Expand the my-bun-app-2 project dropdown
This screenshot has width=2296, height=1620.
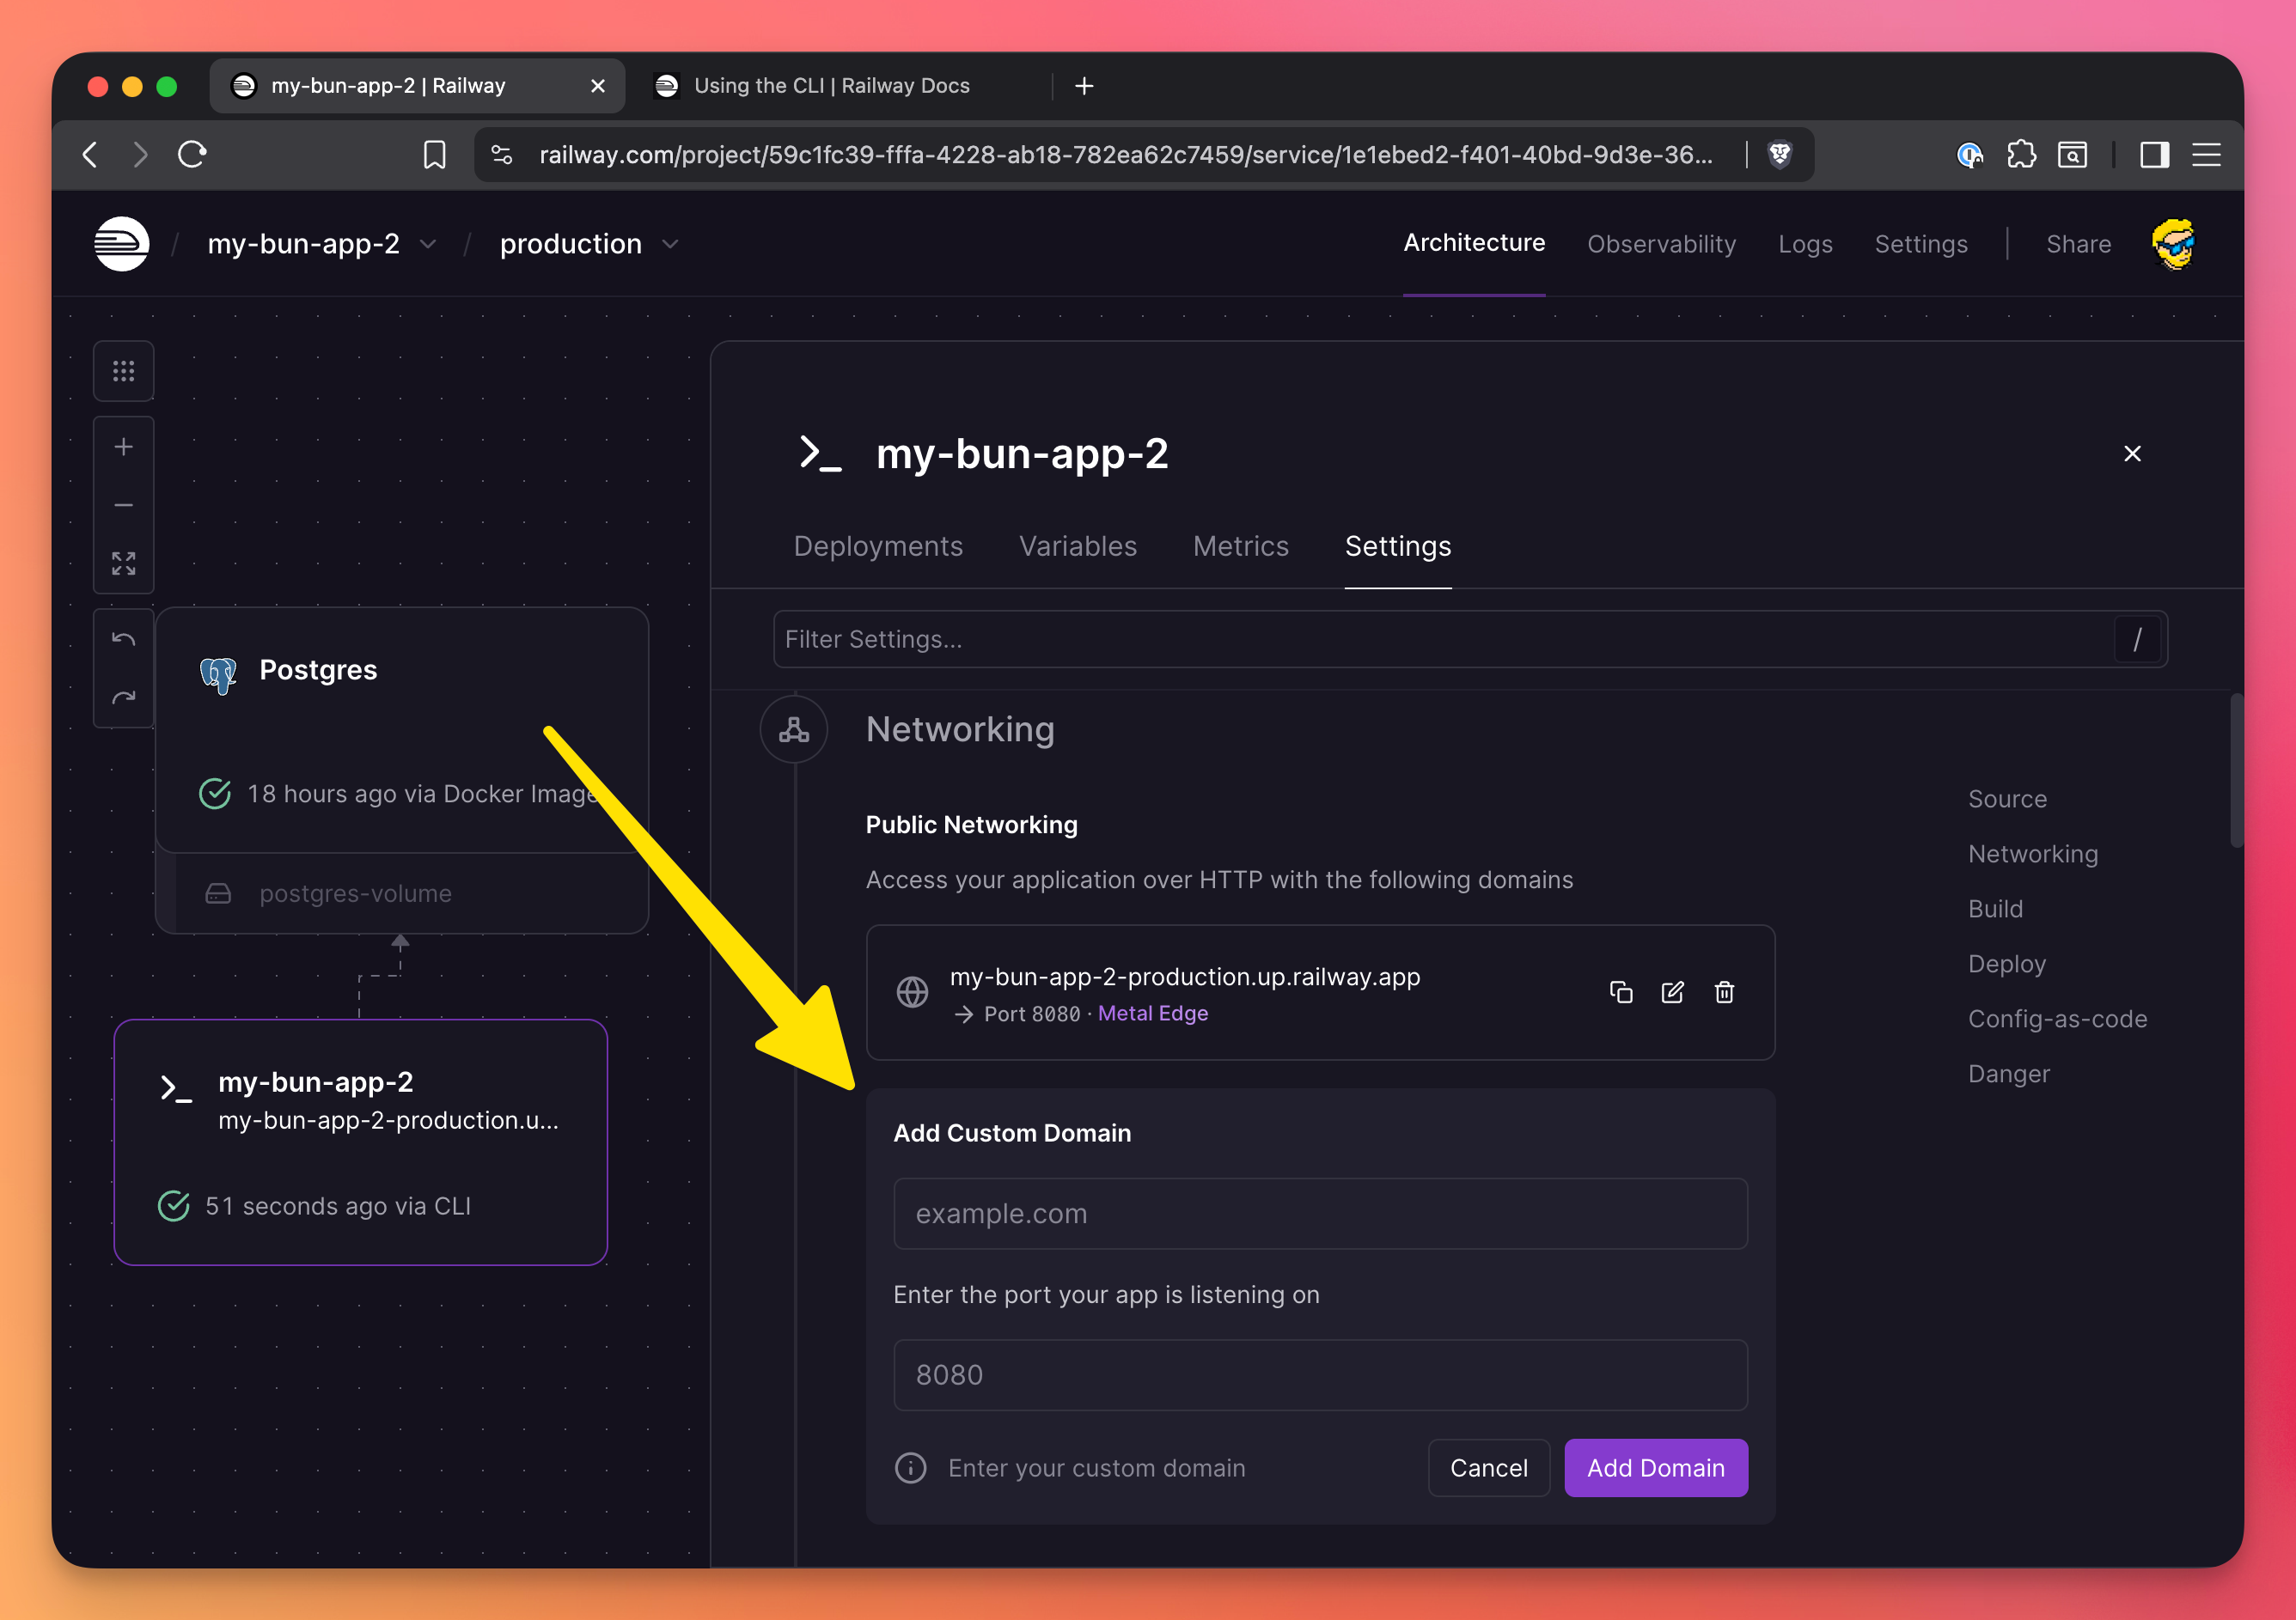pyautogui.click(x=428, y=245)
